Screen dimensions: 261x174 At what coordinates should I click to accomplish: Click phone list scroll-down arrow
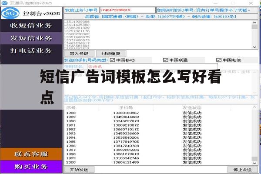(x=254, y=47)
